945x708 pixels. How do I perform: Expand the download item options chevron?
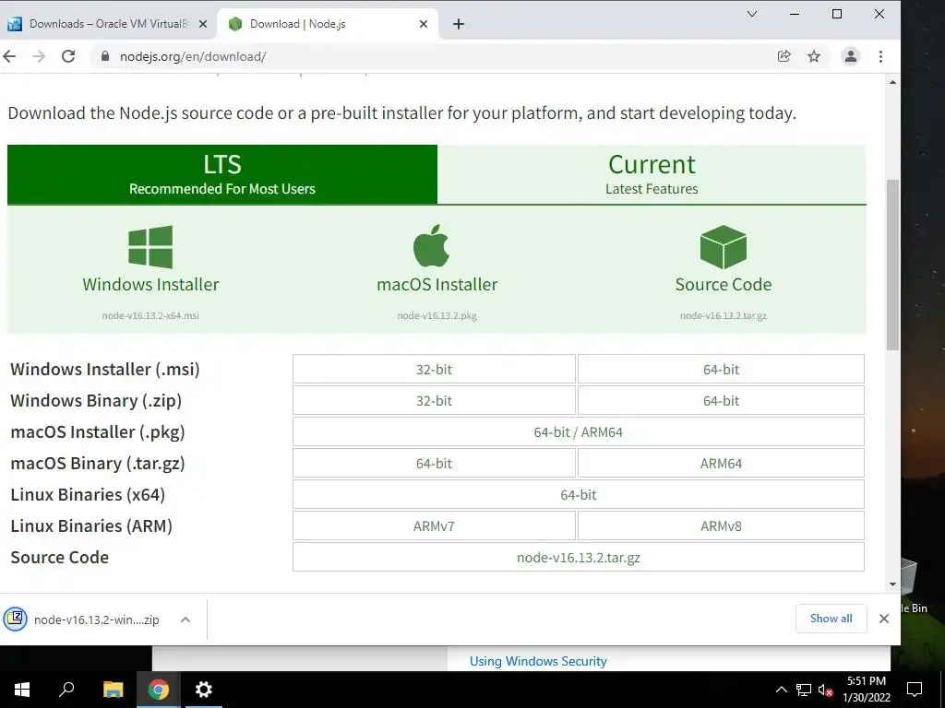tap(185, 619)
